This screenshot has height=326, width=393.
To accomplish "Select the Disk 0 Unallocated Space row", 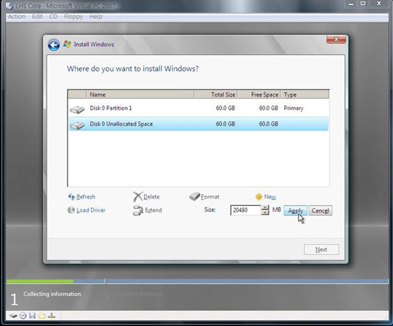I will [196, 123].
